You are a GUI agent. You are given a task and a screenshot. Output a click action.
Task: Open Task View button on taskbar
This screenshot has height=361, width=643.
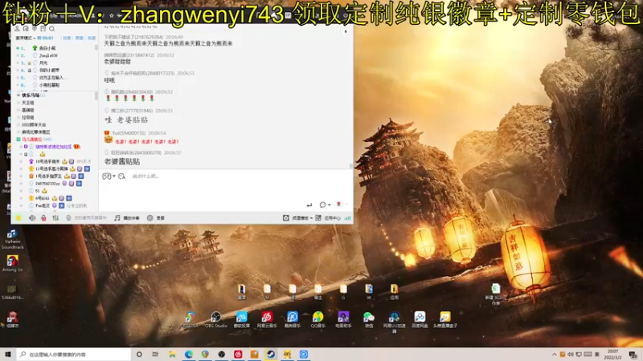click(155, 354)
